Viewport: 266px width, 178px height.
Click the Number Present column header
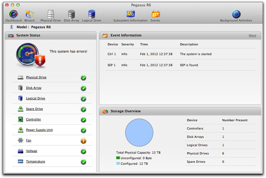[x=235, y=120]
